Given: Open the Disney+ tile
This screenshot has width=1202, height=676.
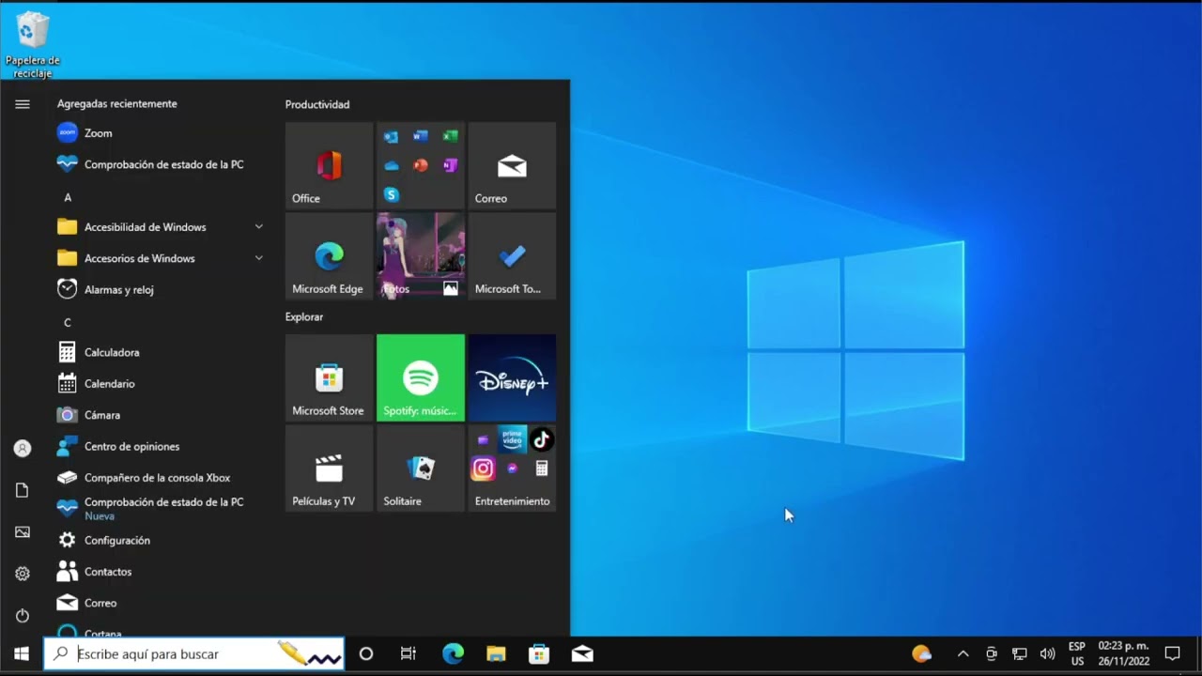Looking at the screenshot, I should tap(512, 377).
